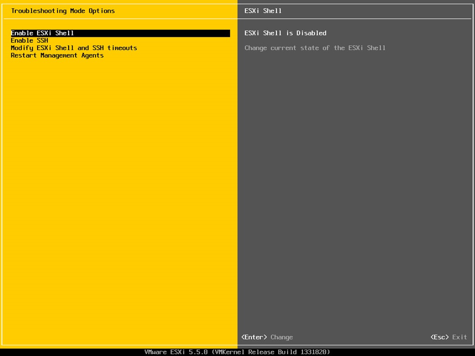This screenshot has height=356, width=475.
Task: Click the Troubleshooting Mode Options heading
Action: 63,11
